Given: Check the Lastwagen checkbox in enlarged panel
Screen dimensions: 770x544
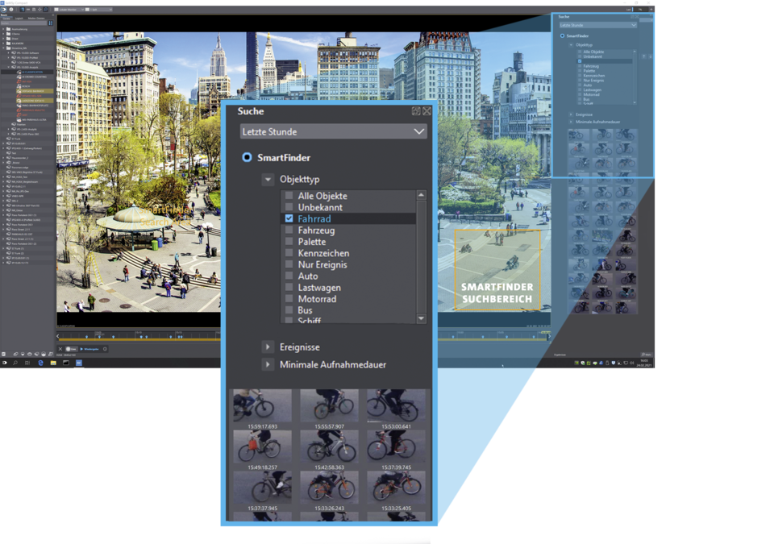Looking at the screenshot, I should click(x=289, y=287).
